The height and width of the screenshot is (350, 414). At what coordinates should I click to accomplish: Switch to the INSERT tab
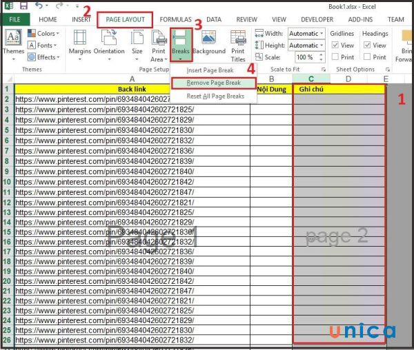click(x=81, y=19)
